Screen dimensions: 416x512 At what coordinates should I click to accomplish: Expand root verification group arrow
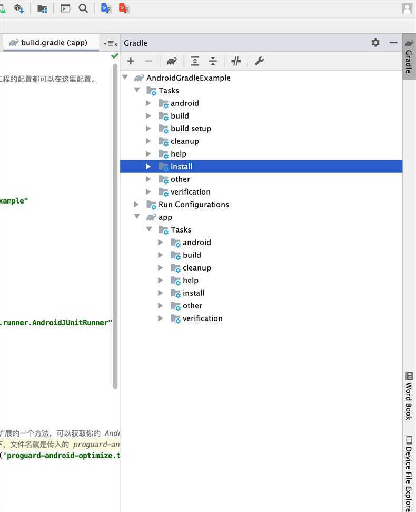click(148, 192)
